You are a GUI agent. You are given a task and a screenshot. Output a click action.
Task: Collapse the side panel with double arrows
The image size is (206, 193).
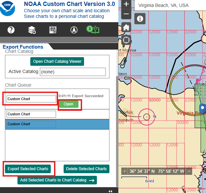(110, 191)
